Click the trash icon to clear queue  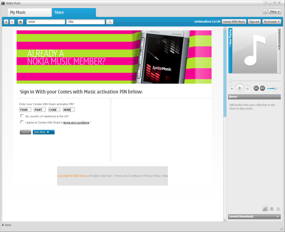(x=278, y=209)
